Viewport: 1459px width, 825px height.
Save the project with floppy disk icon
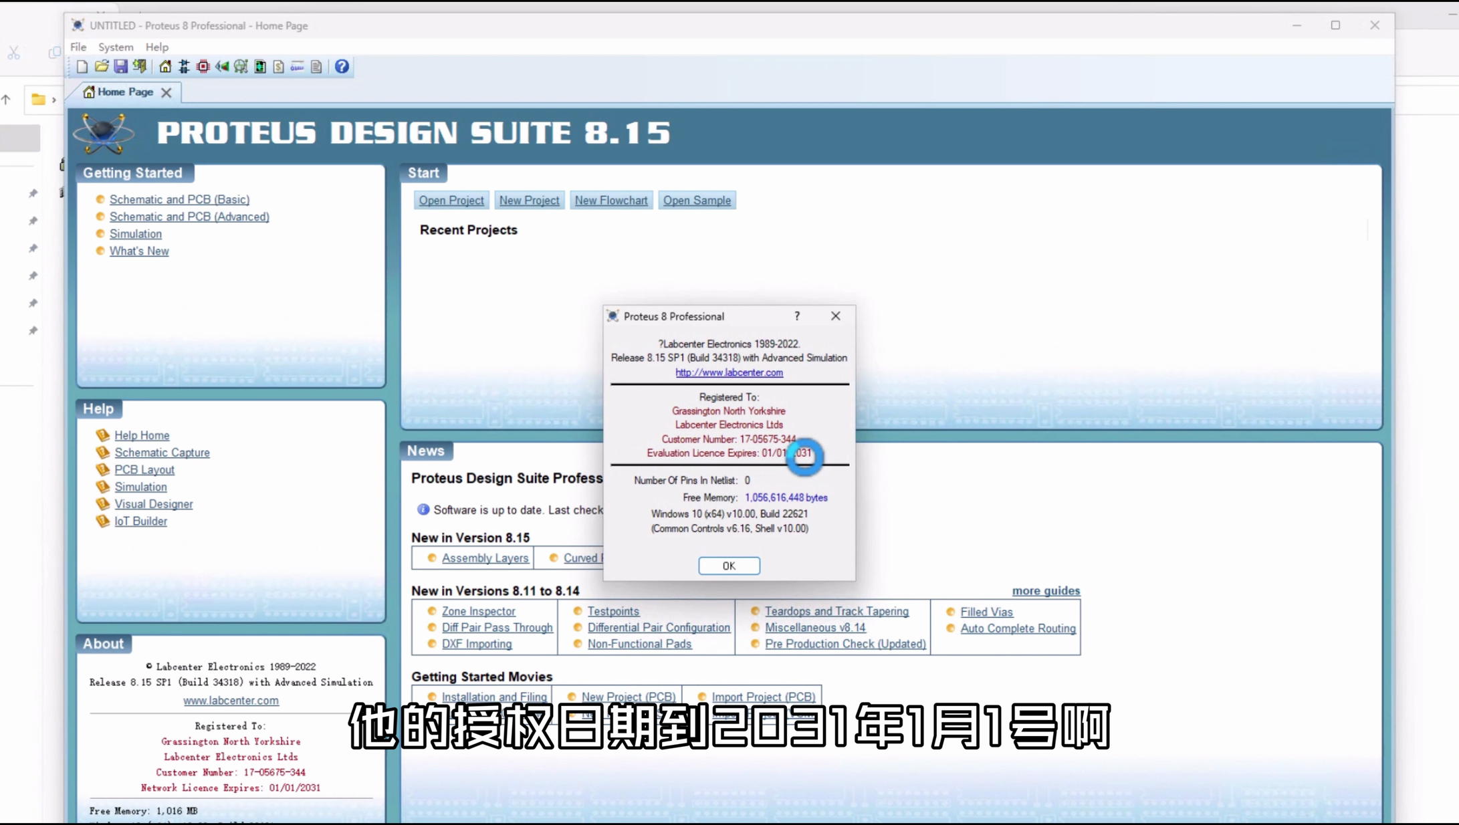[x=120, y=67]
